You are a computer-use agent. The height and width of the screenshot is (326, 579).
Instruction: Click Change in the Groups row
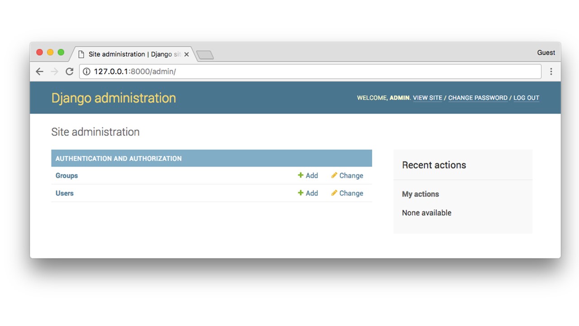click(347, 176)
